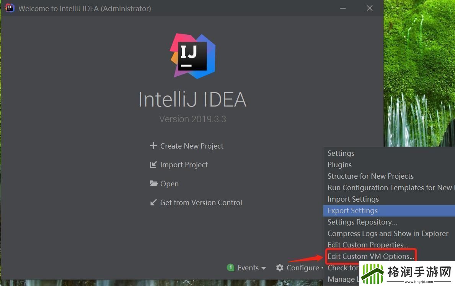Screen dimensions: 455x286
Task: Select Compress Logs and Show in Explorer
Action: point(388,233)
